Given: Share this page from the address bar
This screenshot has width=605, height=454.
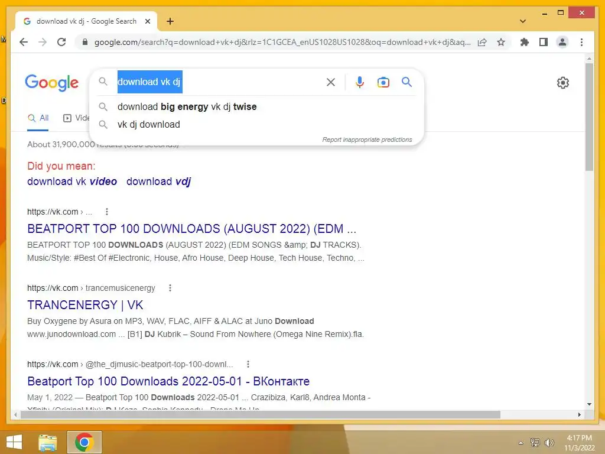Looking at the screenshot, I should coord(482,42).
